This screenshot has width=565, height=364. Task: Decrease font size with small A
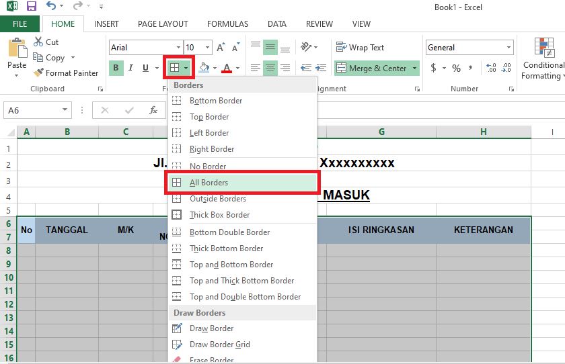(235, 48)
